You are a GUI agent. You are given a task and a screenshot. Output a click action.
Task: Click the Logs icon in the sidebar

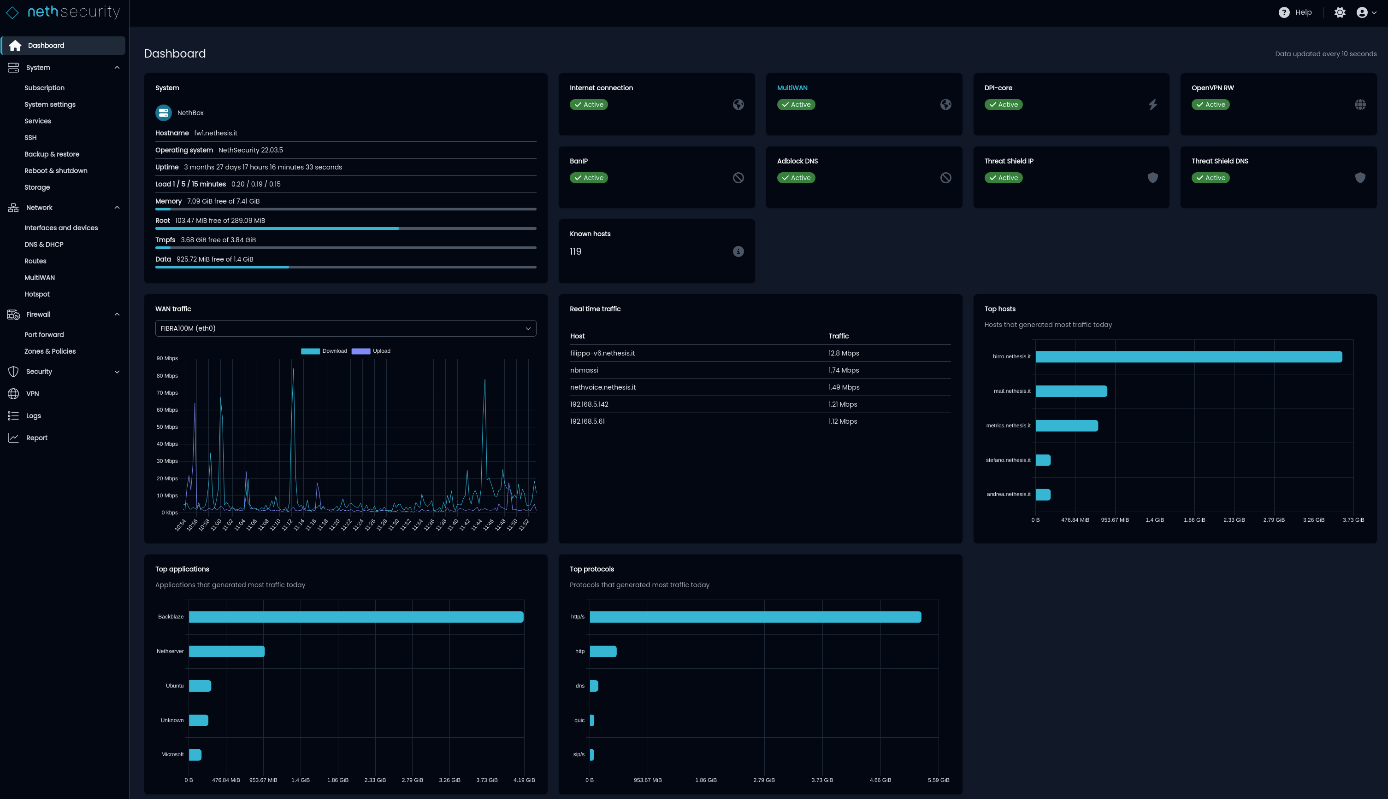pos(14,415)
